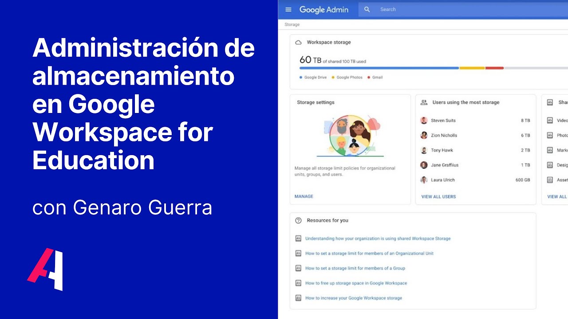Screen dimensions: 568x319
Task: Open storage limit for members of a Group link
Action: point(355,268)
